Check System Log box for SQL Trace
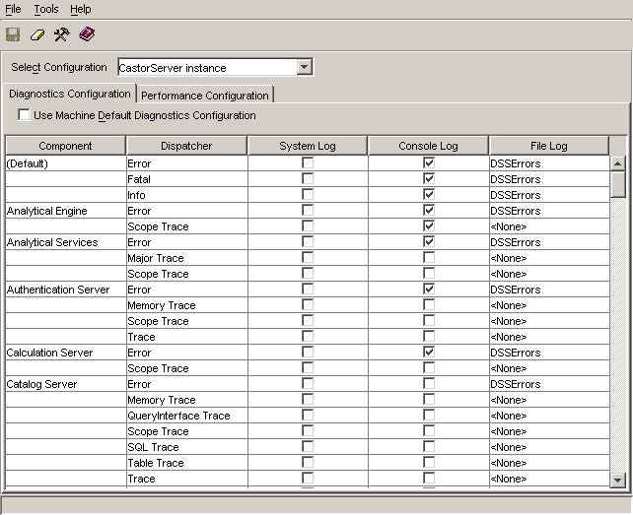The width and height of the screenshot is (633, 515). click(308, 447)
